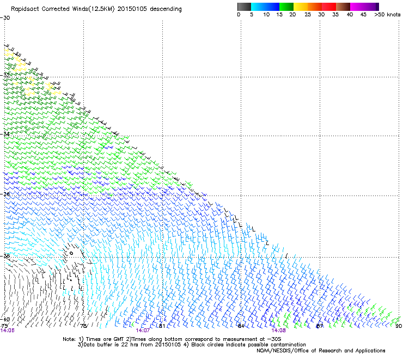Screen dimensions: 403x354
Task: Click the legend scale value '10'
Action: [x=266, y=15]
